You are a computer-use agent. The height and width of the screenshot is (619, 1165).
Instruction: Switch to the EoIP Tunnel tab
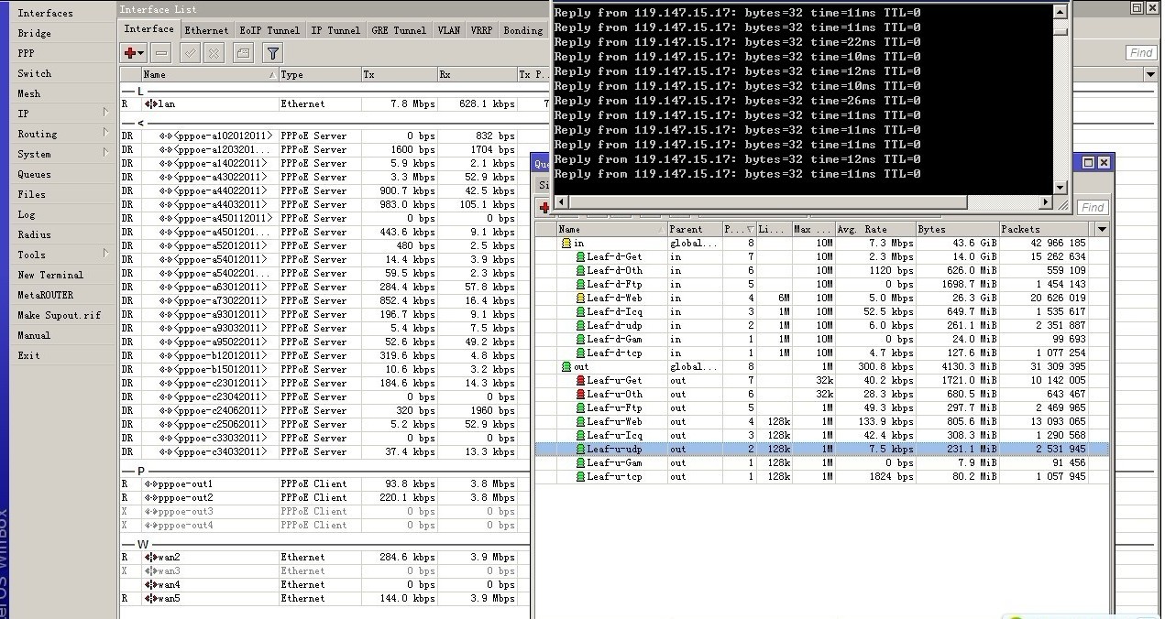click(x=269, y=30)
